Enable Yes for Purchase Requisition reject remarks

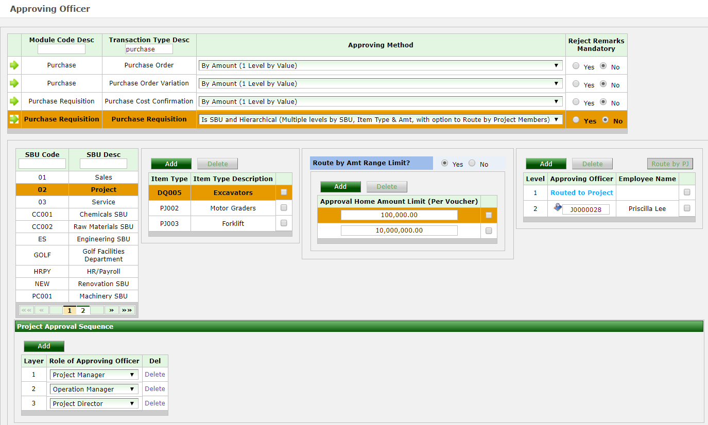coord(576,120)
